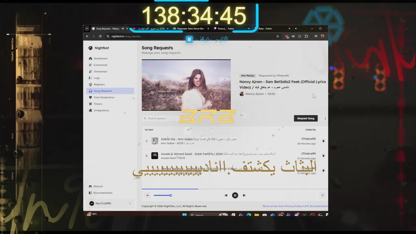The height and width of the screenshot is (234, 416).
Task: Select Song Requests in the sidebar
Action: tap(110, 91)
